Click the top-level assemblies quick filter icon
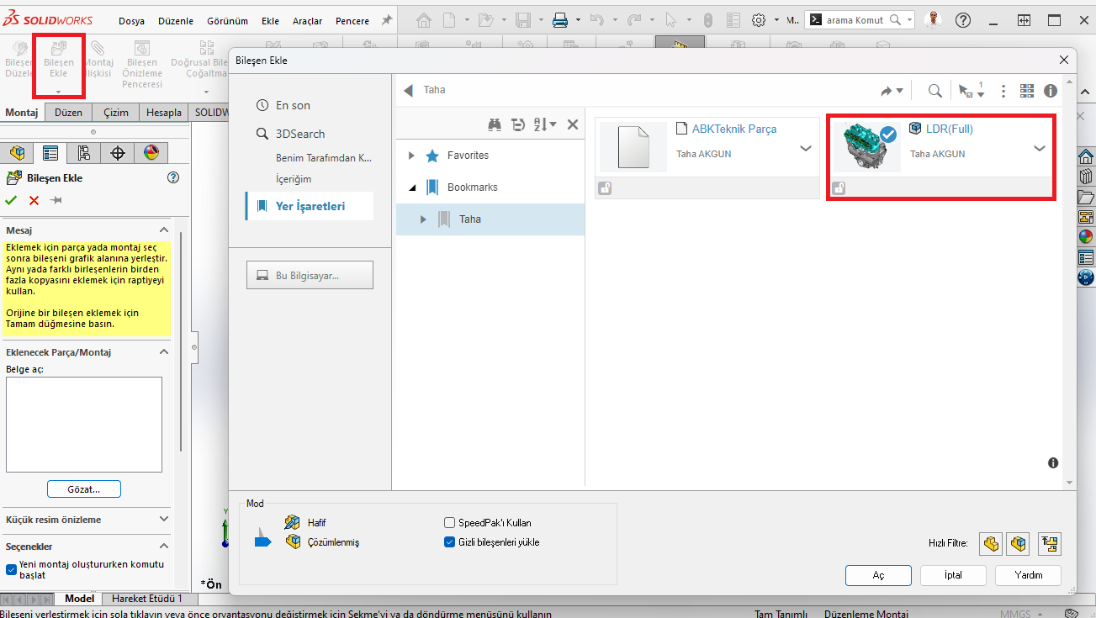This screenshot has width=1096, height=618. (x=1048, y=544)
